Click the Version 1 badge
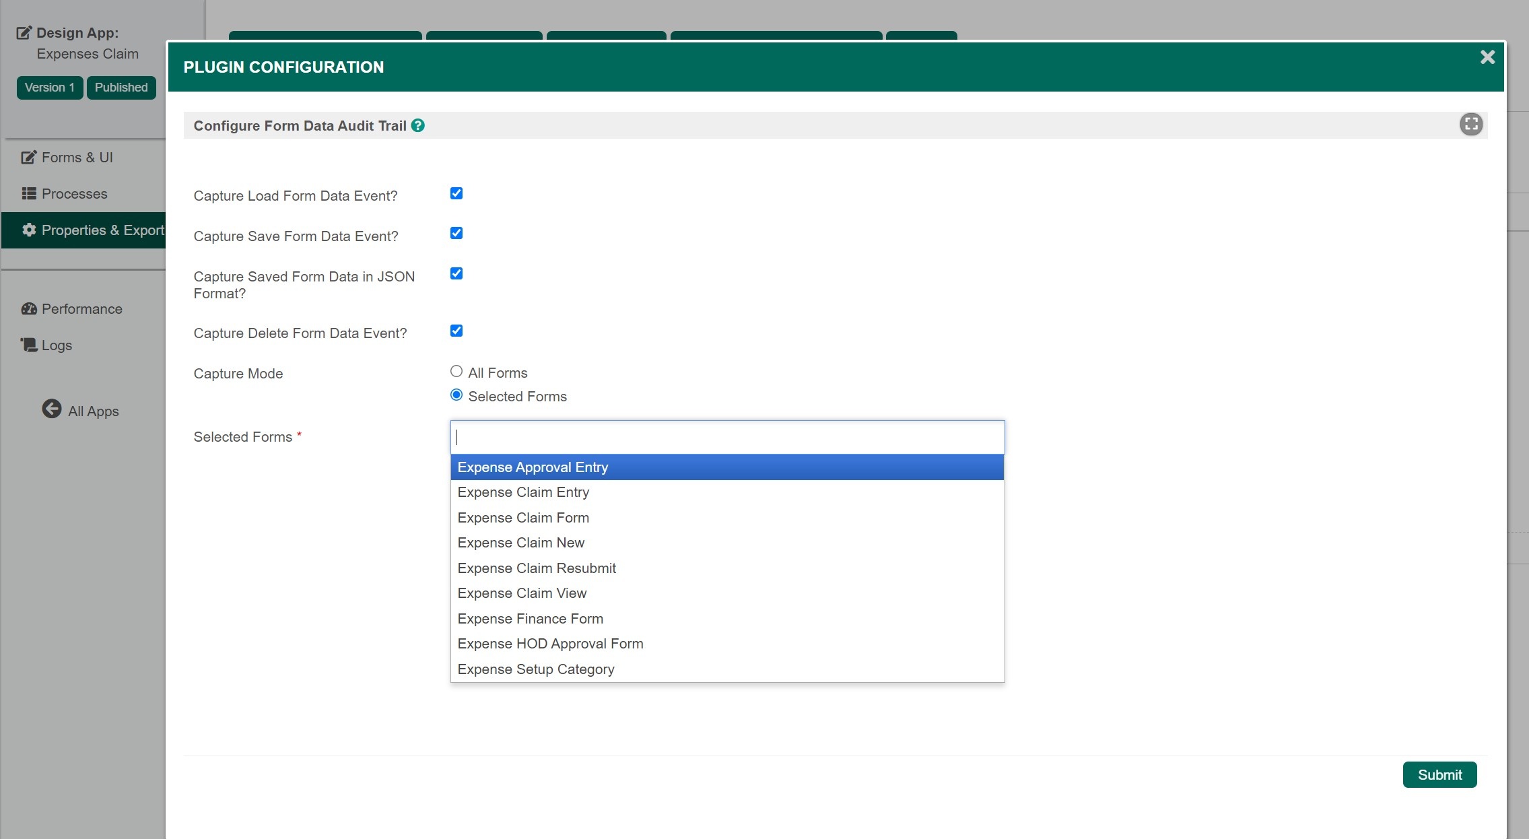Viewport: 1529px width, 839px height. coord(50,88)
